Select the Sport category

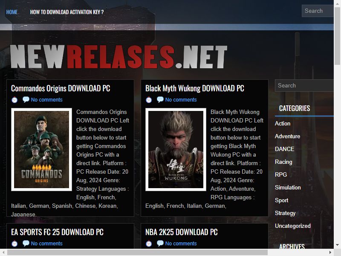click(x=281, y=200)
